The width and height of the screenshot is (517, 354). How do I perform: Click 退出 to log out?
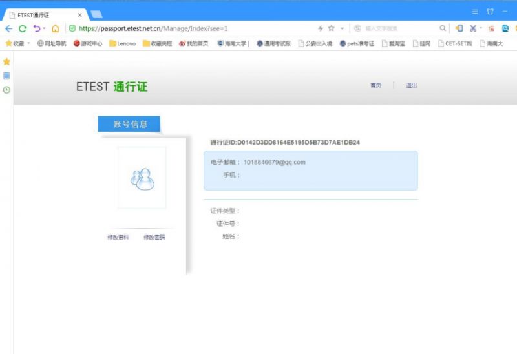click(x=411, y=85)
